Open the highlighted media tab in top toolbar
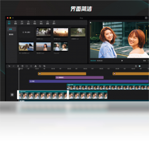This screenshot has width=149, height=144. click(x=9, y=23)
